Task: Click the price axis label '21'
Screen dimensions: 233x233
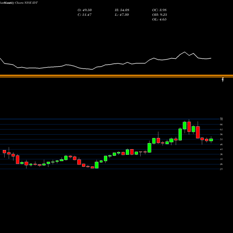Action: [x=221, y=169]
